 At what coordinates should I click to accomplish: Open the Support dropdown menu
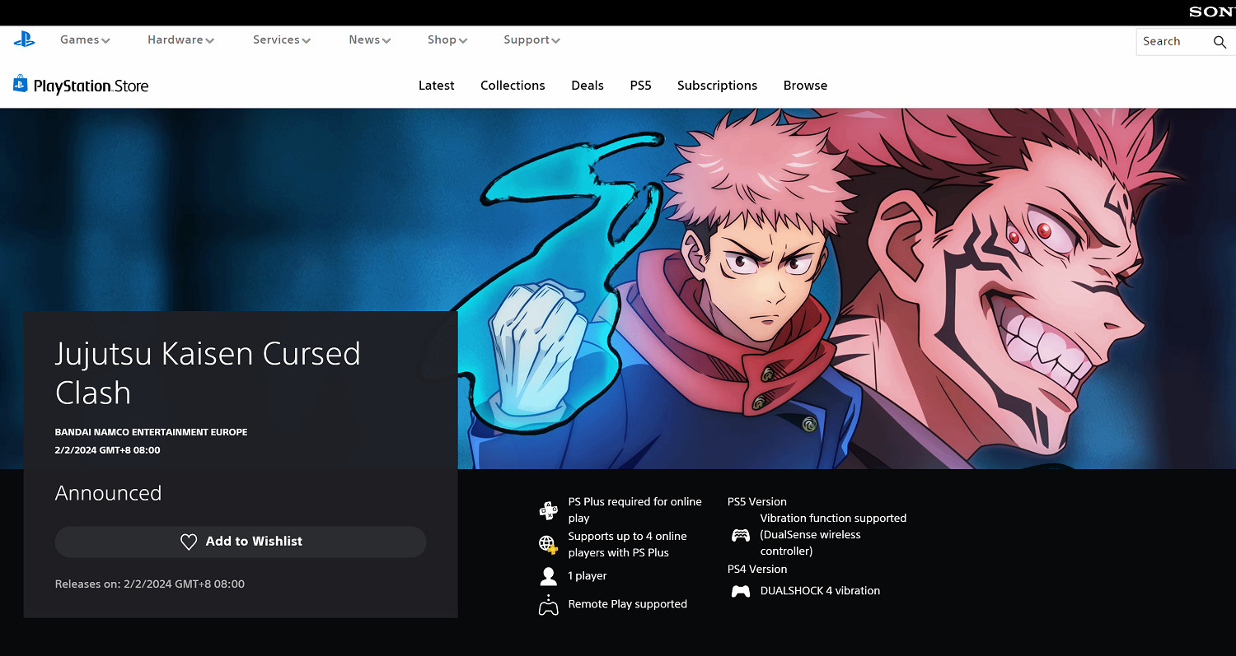click(x=531, y=40)
